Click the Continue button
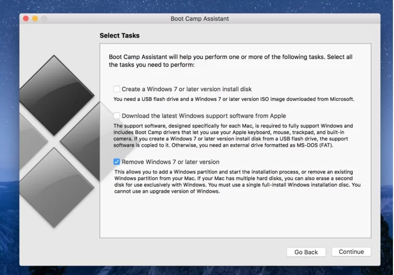Image resolution: width=394 pixels, height=275 pixels. [351, 252]
